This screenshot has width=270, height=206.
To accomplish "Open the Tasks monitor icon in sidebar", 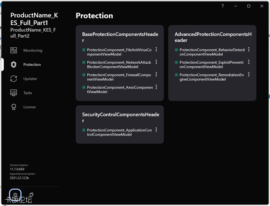I will click(x=14, y=93).
